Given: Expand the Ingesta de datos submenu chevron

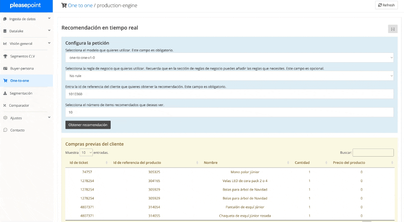Looking at the screenshot, I should [49, 19].
